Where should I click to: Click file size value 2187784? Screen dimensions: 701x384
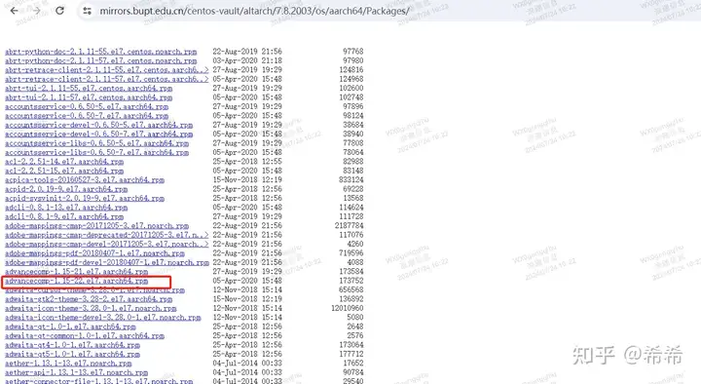tap(350, 225)
